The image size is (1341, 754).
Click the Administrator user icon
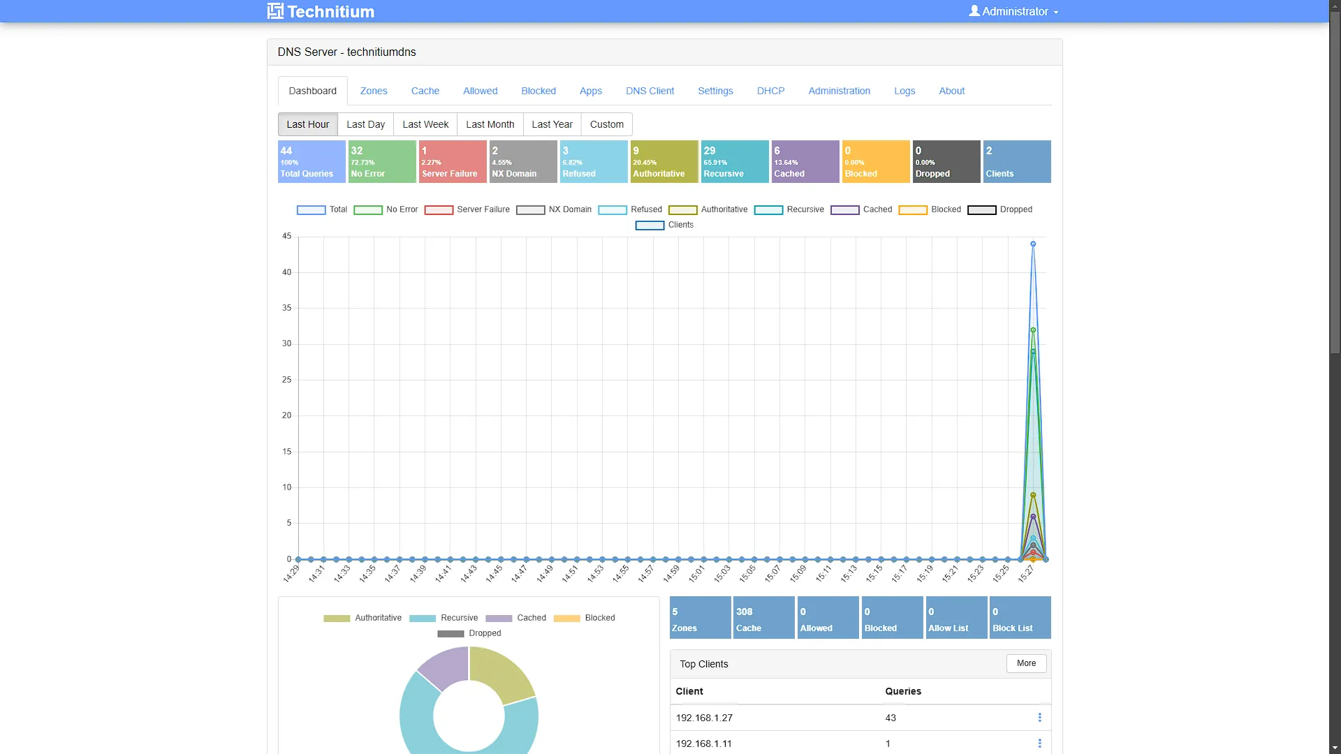(974, 11)
